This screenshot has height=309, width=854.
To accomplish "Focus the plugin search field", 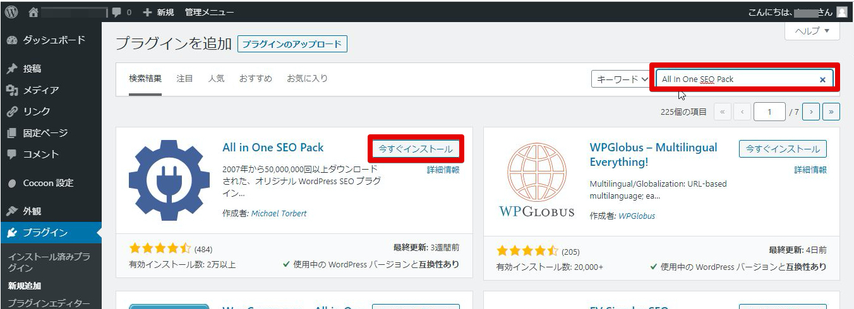I will [745, 79].
